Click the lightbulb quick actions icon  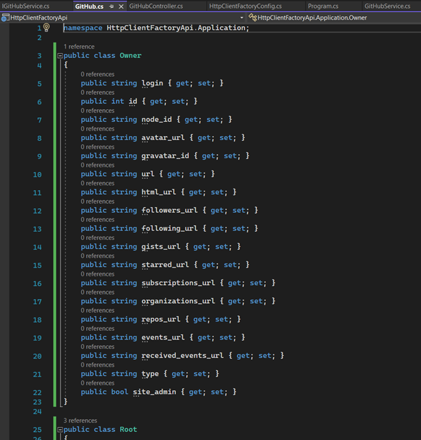[x=47, y=28]
